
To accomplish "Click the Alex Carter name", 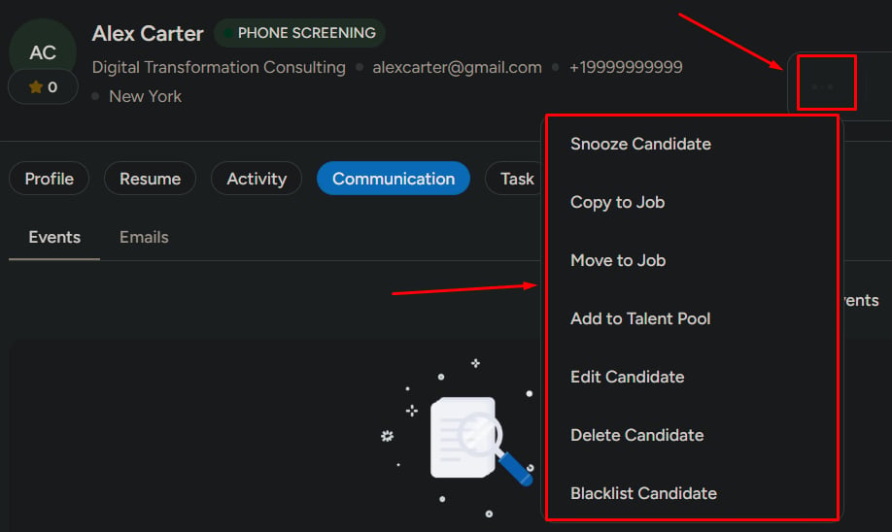I will (148, 34).
